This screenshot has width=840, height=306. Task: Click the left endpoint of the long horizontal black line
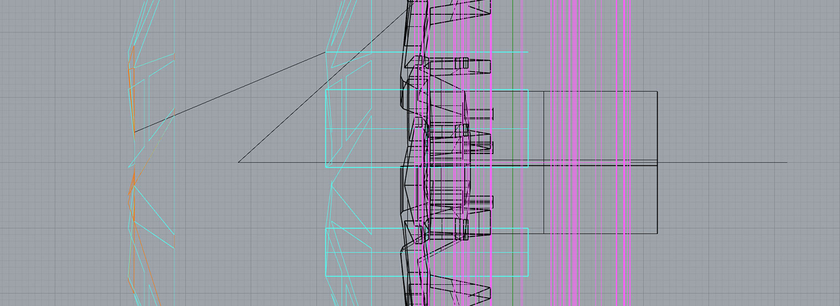pyautogui.click(x=239, y=162)
